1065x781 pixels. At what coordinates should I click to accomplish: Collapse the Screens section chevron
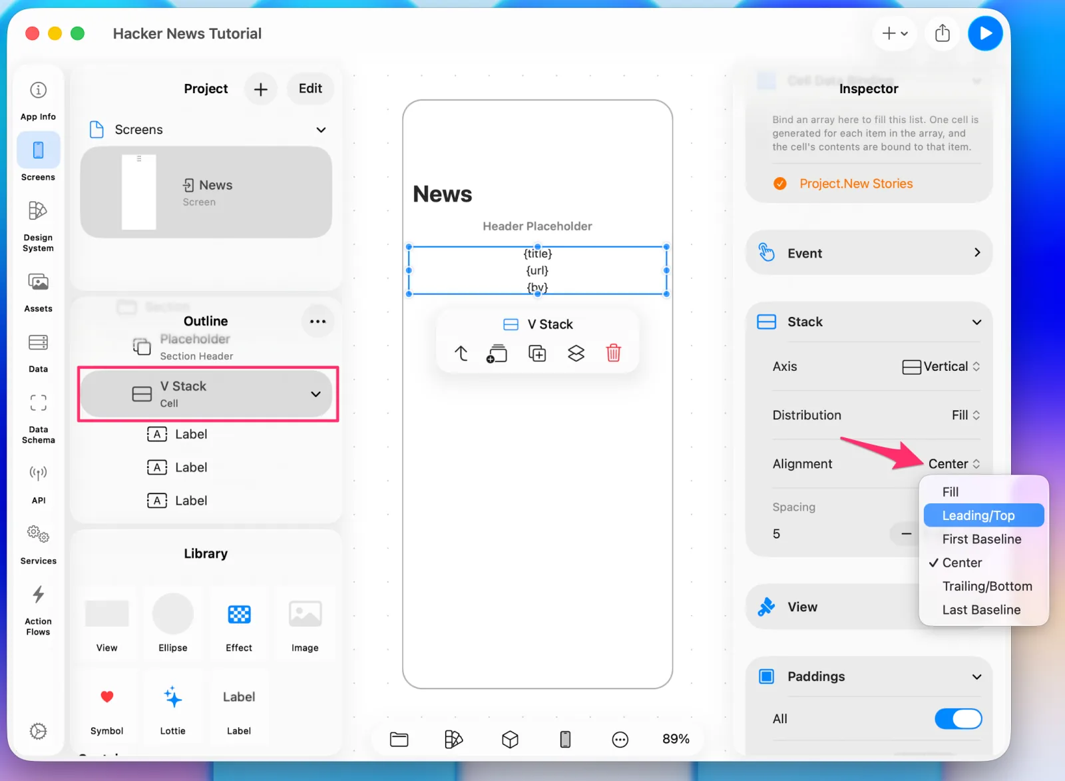point(321,130)
